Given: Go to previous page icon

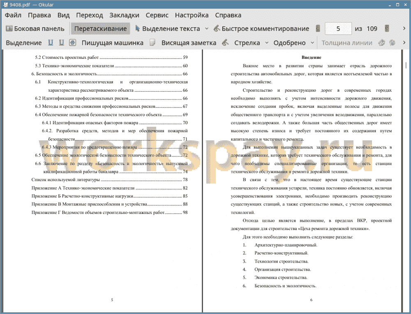Looking at the screenshot, I should 318,28.
